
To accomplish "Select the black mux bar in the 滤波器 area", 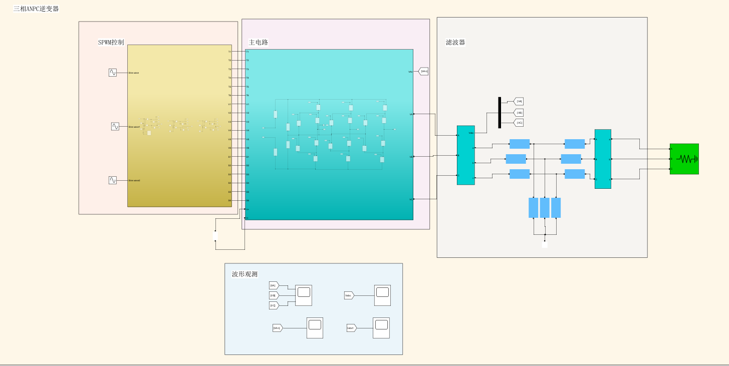I will tap(499, 112).
